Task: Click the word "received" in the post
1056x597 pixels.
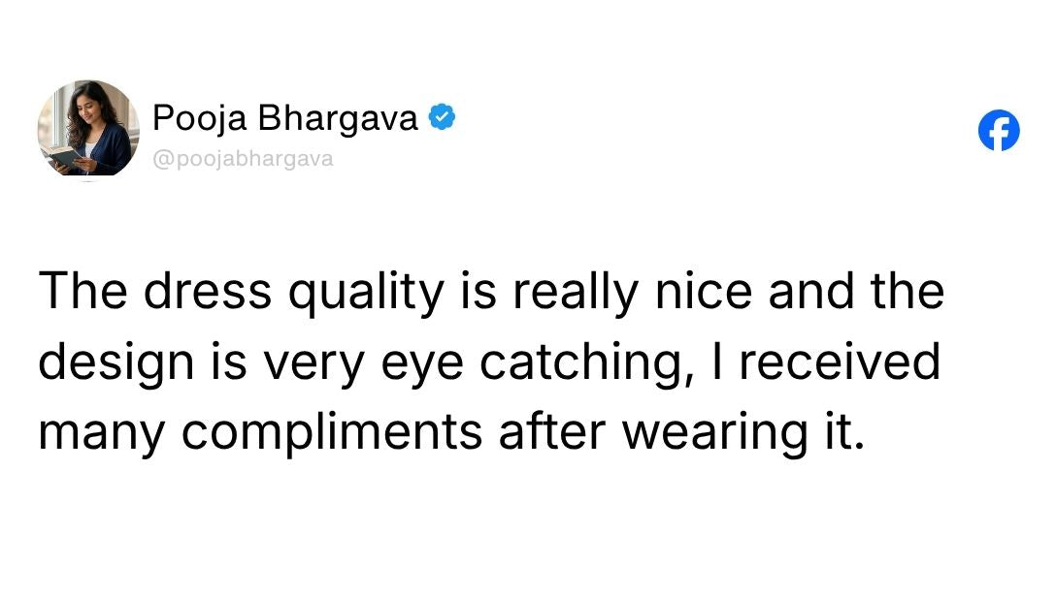Action: click(x=841, y=361)
